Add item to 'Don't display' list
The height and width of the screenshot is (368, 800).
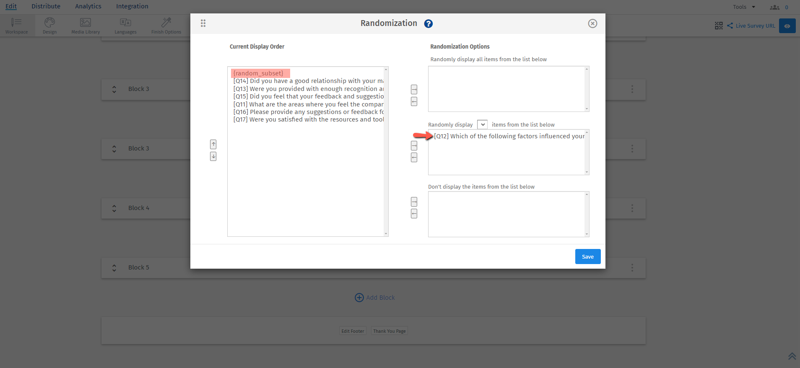click(x=414, y=202)
